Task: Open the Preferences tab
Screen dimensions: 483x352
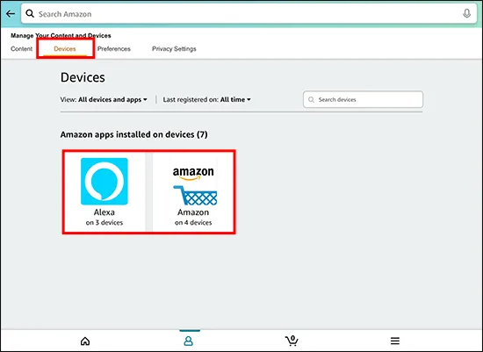Action: coord(114,48)
